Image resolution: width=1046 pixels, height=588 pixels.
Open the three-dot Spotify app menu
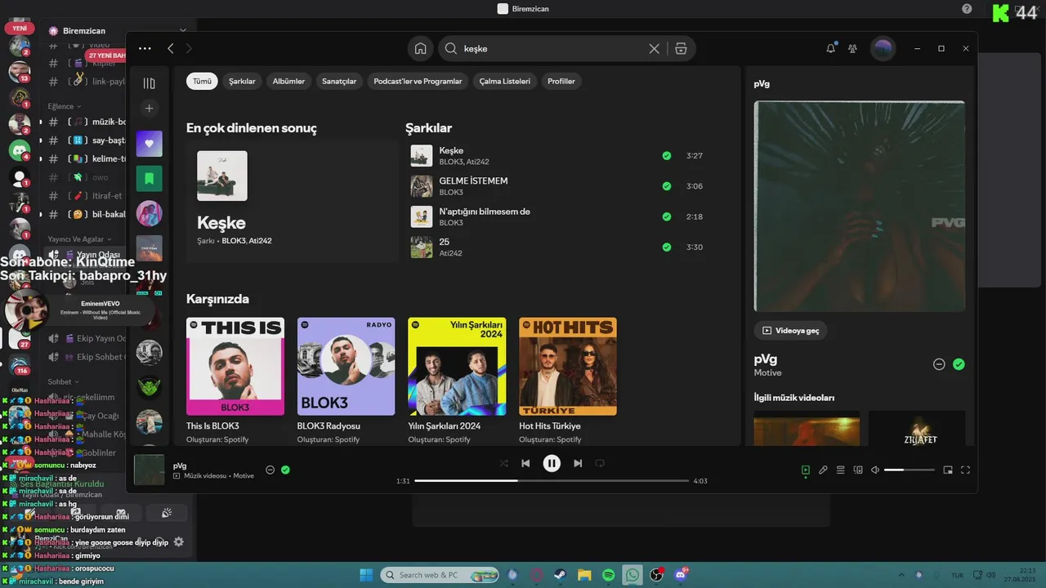coord(145,49)
